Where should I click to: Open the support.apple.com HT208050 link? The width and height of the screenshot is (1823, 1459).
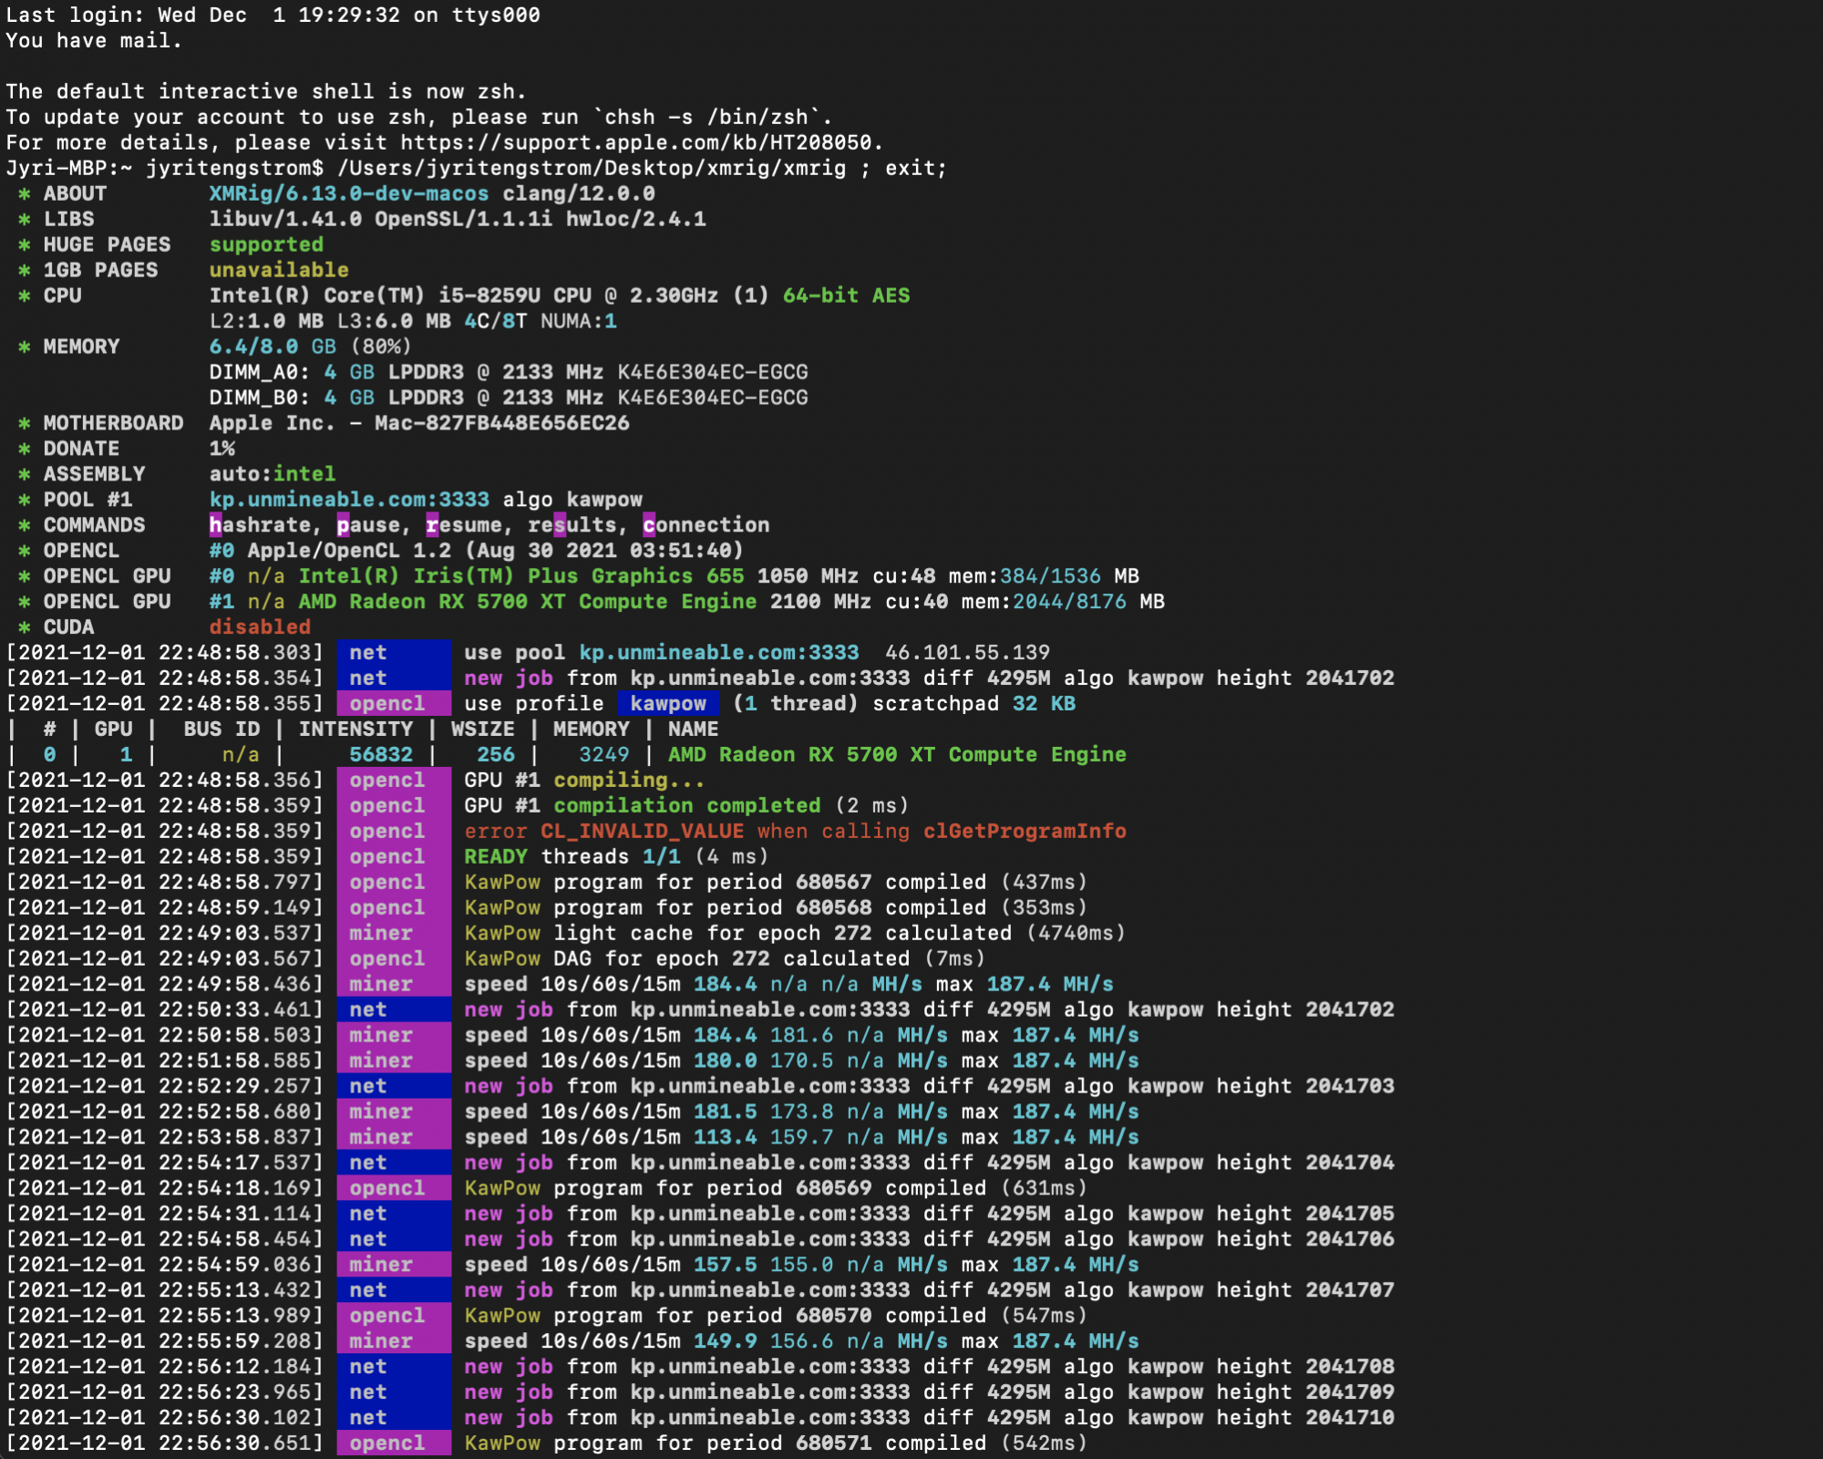635,143
